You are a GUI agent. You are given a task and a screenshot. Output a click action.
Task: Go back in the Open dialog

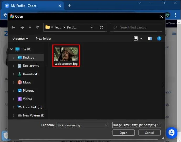tap(13, 28)
